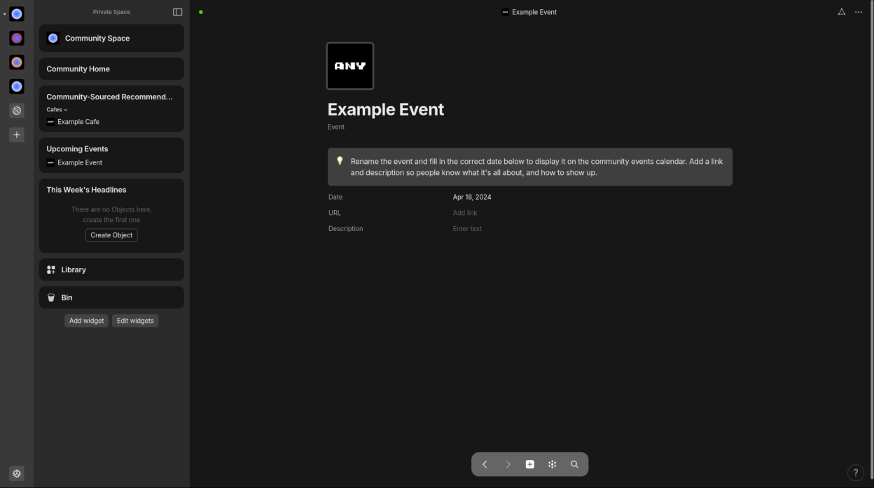
Task: Click the lightbulb callout icon
Action: (x=340, y=161)
